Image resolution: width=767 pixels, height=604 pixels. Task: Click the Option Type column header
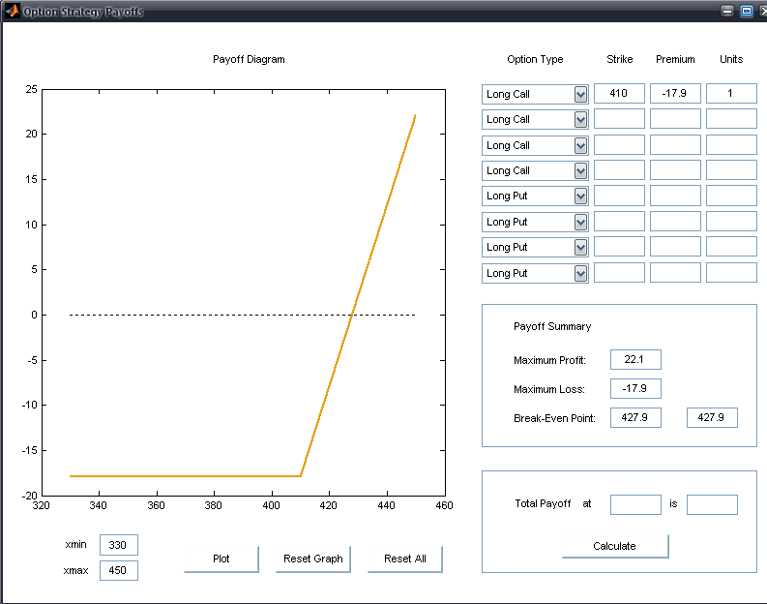535,59
